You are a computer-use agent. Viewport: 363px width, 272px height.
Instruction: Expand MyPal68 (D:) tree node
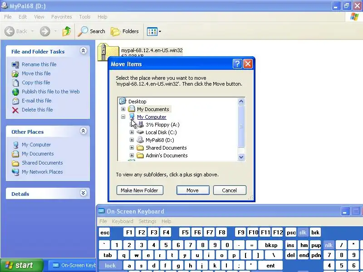point(132,140)
